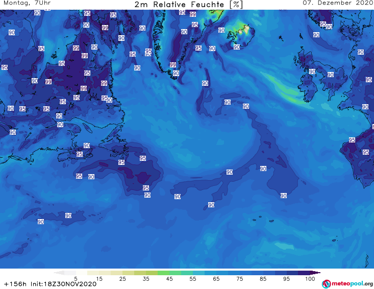This screenshot has height=289, width=374.
Task: Click the legend value "15"
Action: point(99,279)
